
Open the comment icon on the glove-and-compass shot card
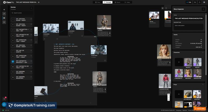105,61
